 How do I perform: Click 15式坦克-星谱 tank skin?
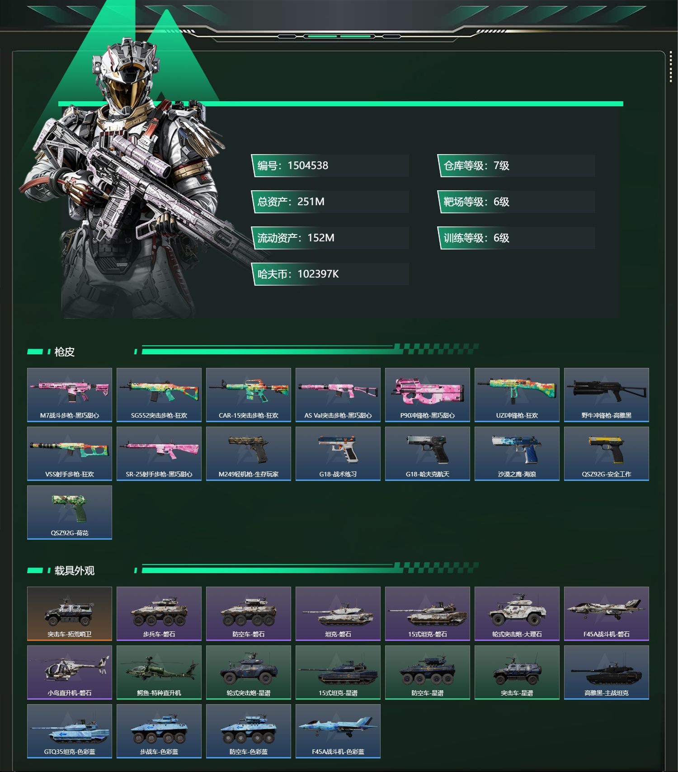[338, 673]
